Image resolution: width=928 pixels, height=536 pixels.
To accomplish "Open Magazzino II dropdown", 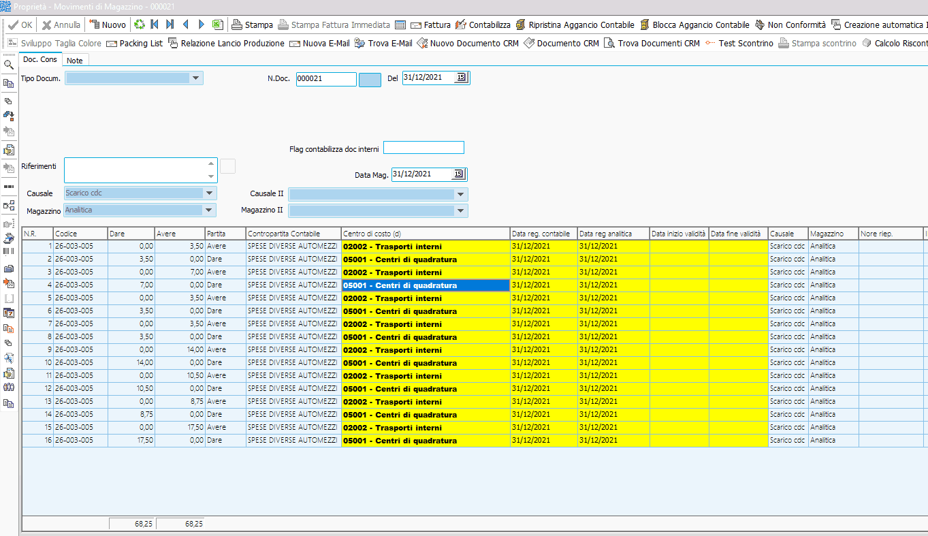I will 461,211.
